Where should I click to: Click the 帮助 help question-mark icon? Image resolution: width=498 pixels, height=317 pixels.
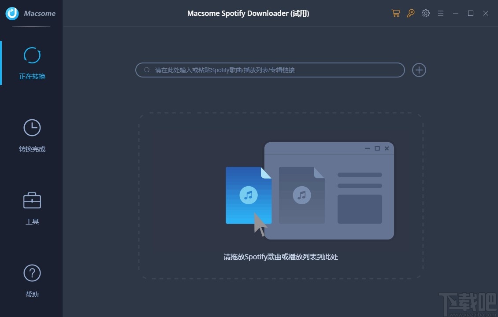click(x=32, y=273)
